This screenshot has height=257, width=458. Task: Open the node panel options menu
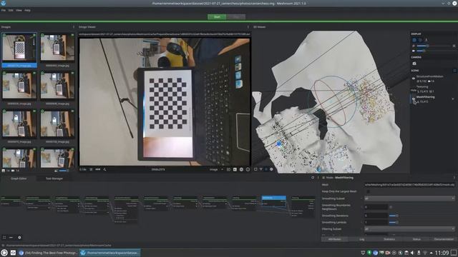coord(454,178)
